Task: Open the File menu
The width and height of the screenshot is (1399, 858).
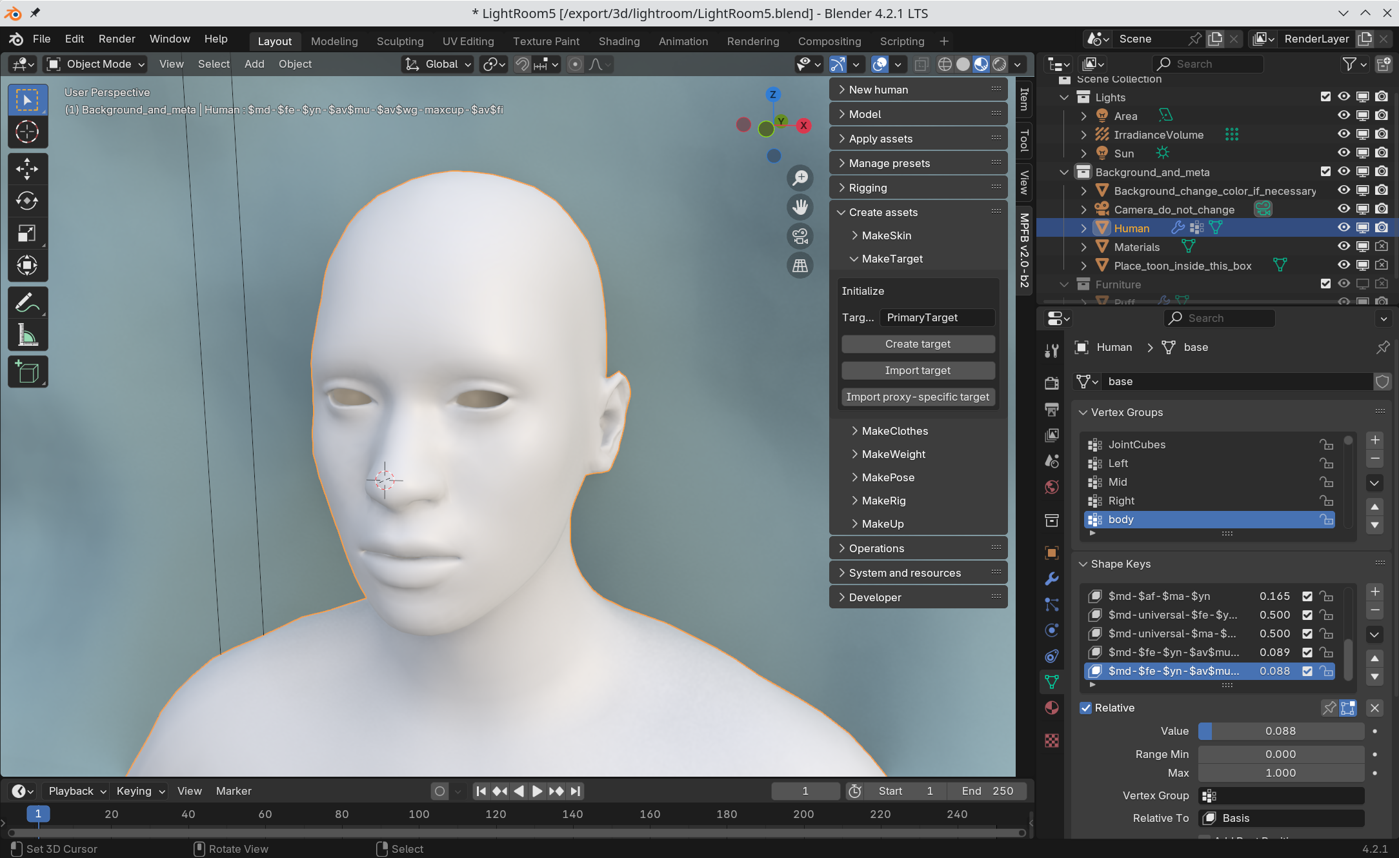Action: pos(41,39)
